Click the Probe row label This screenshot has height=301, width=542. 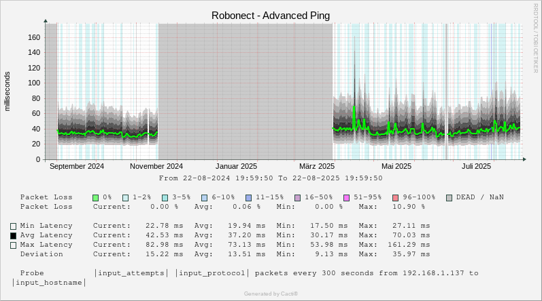coord(32,273)
